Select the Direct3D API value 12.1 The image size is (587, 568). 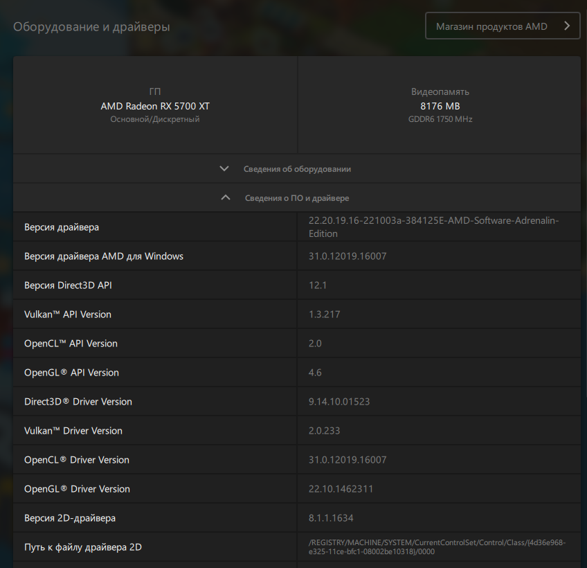(318, 285)
